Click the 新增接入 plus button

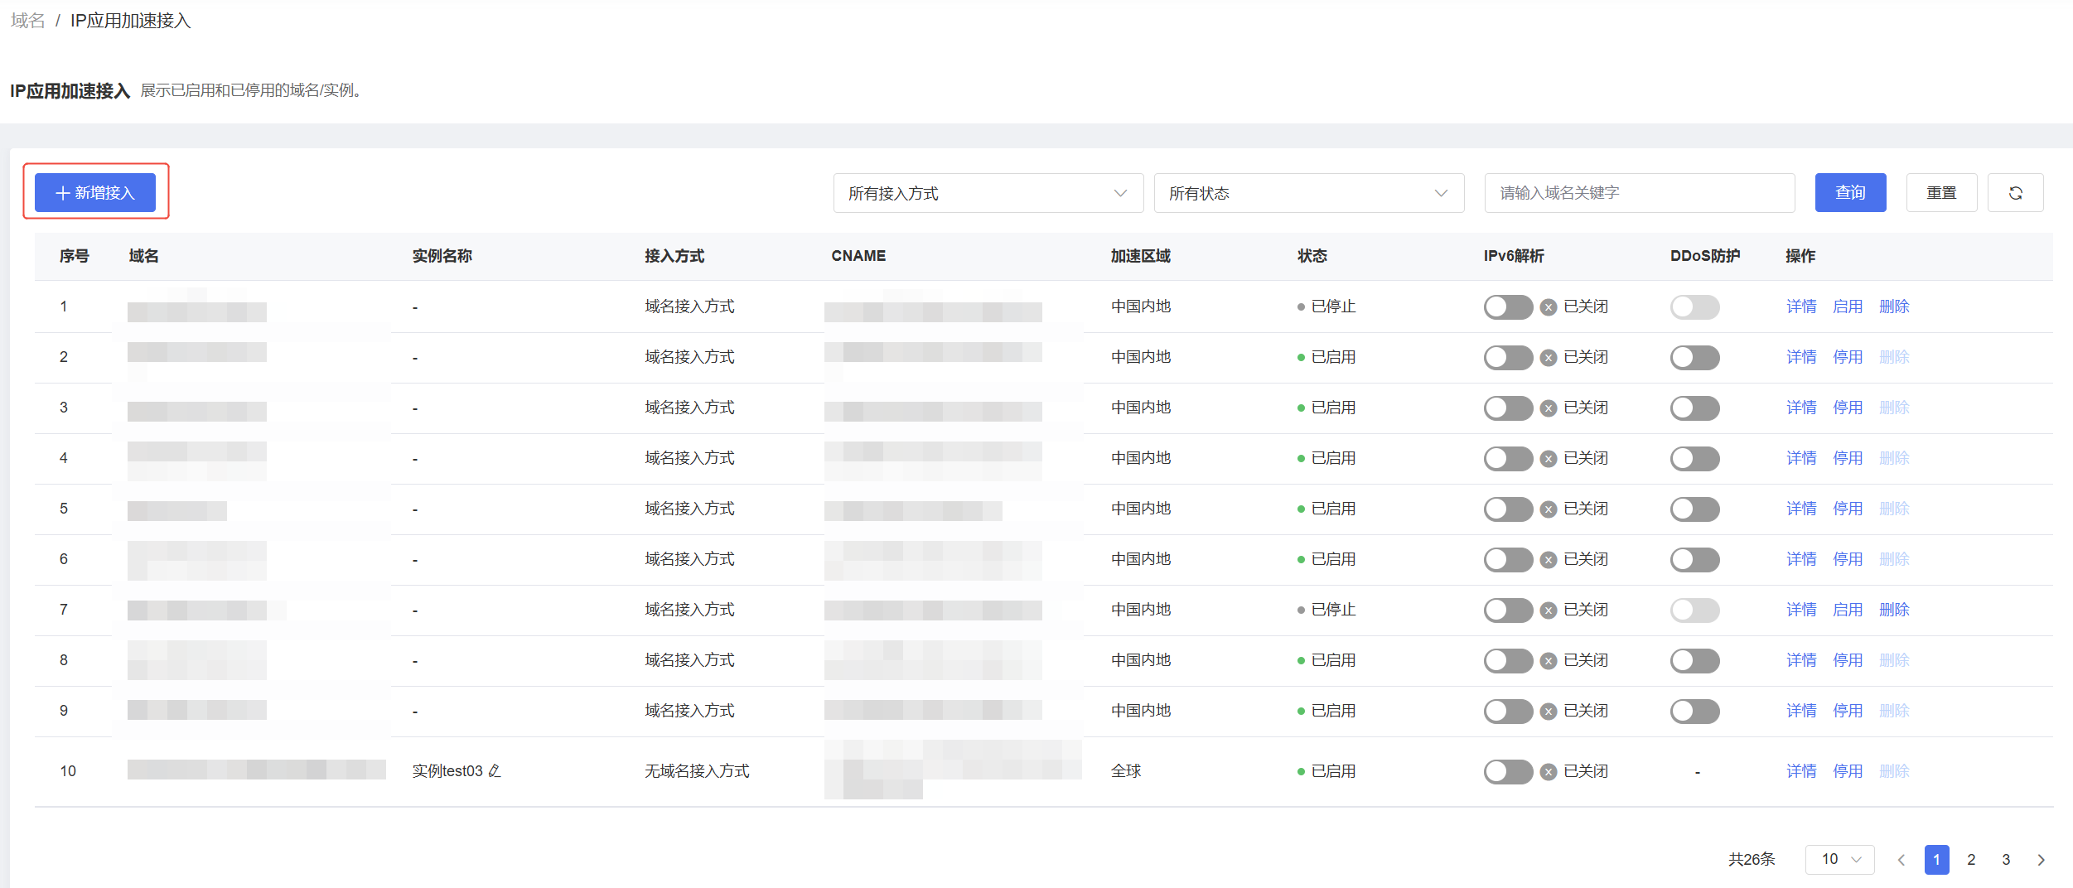click(95, 193)
